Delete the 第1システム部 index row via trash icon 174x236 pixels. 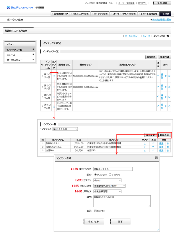[x=166, y=76]
